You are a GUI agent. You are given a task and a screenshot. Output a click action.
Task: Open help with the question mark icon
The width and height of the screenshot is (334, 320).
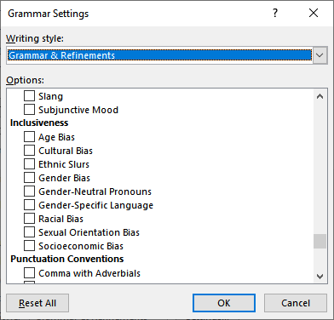(x=275, y=13)
